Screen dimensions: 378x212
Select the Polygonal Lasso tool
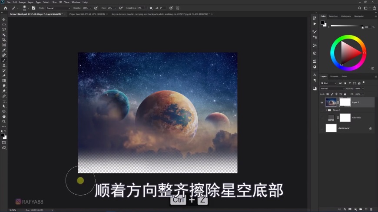pos(4,29)
